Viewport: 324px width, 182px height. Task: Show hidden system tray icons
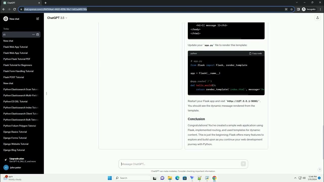tap(295, 178)
